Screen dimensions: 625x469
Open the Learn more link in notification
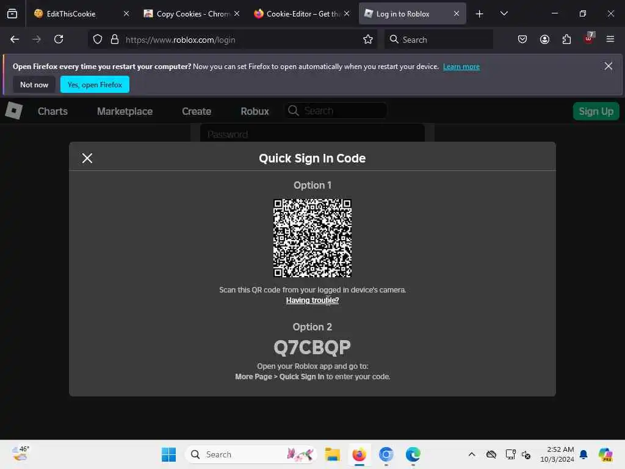461,67
